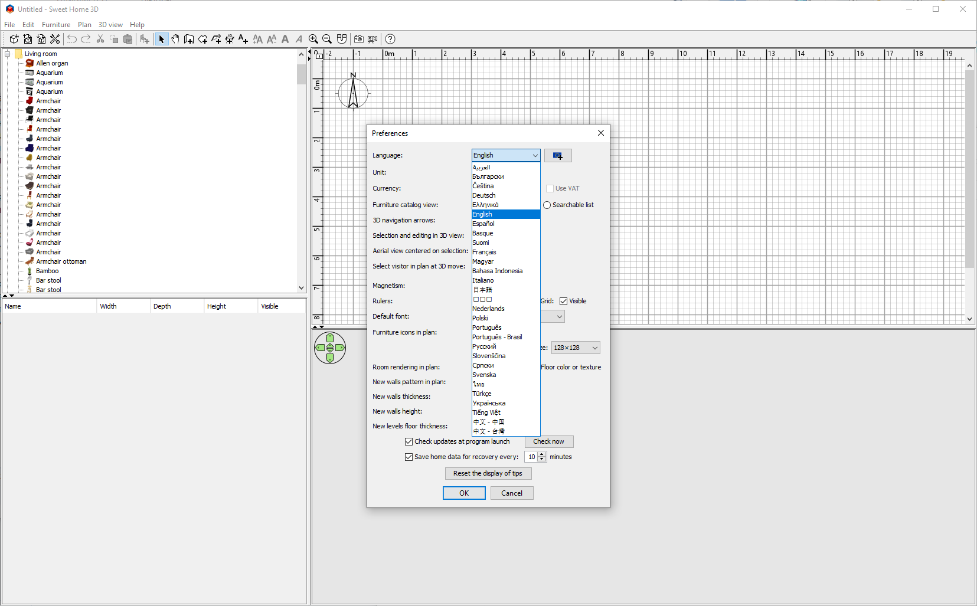Click the Paste clipboard icon

[x=128, y=39]
